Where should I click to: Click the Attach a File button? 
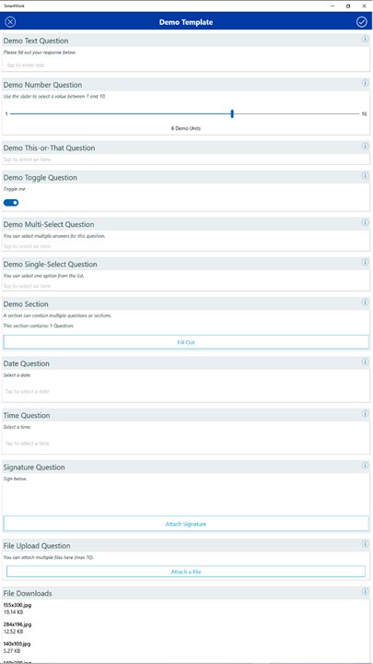point(186,572)
